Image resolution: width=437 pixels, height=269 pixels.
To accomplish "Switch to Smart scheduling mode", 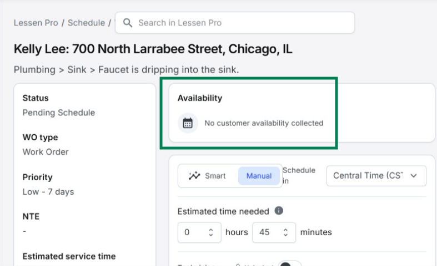I will click(x=208, y=176).
